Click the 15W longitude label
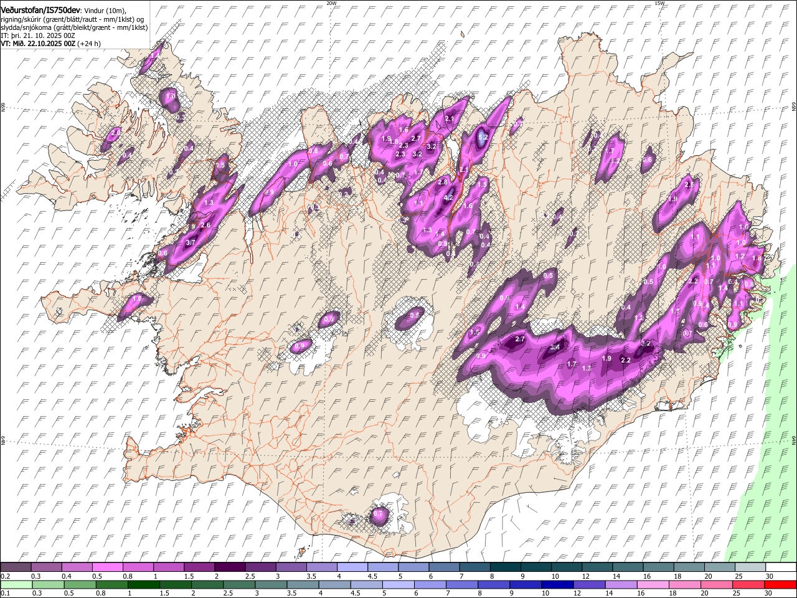This screenshot has width=797, height=598. tap(659, 3)
